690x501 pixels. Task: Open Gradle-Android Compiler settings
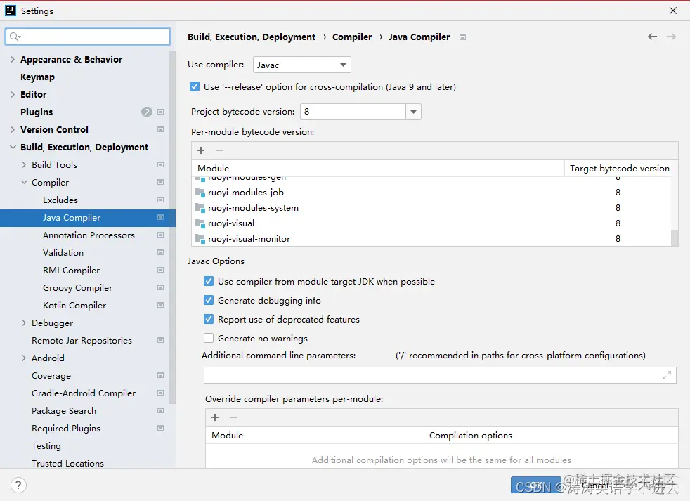pos(84,393)
